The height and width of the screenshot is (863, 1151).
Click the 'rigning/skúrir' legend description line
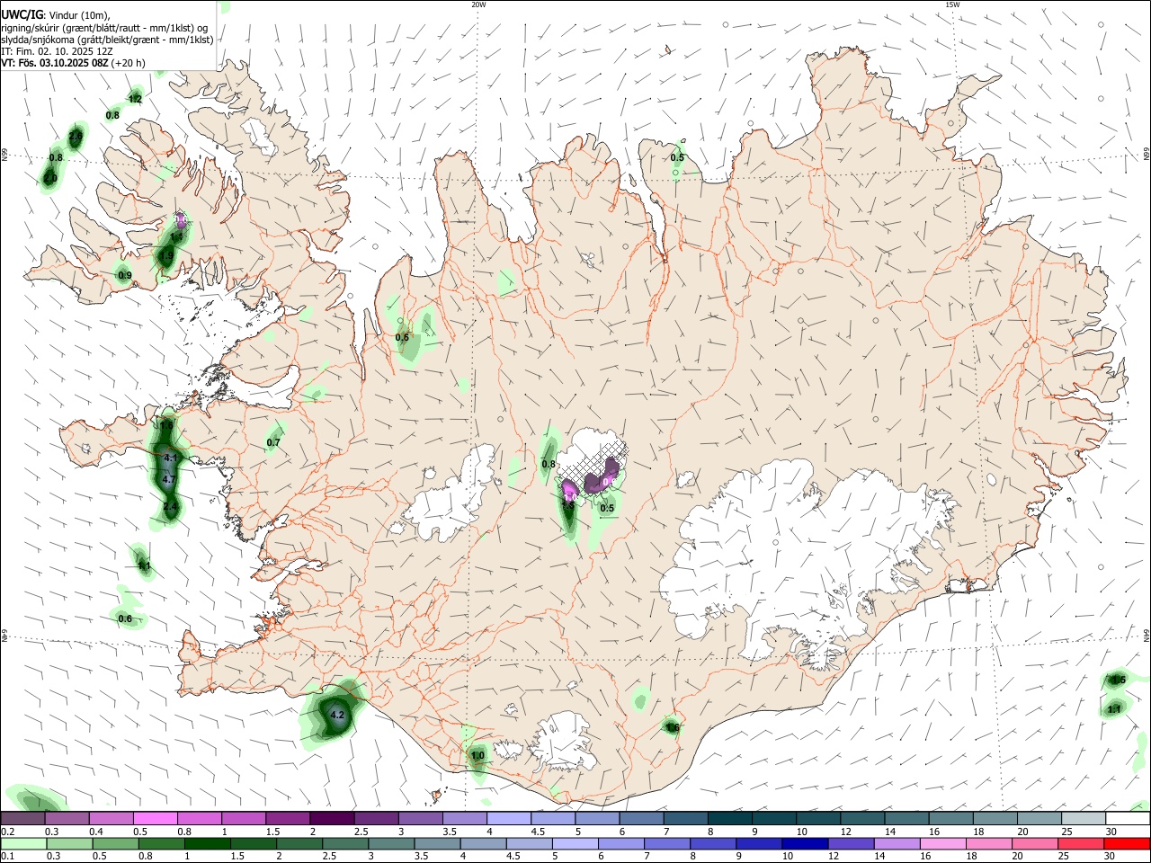click(104, 28)
